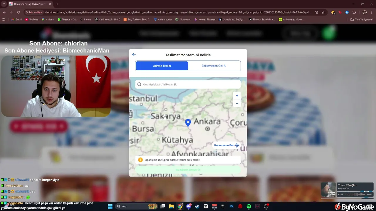This screenshot has width=376, height=211.
Task: Click the browser back arrow
Action: 4,12
